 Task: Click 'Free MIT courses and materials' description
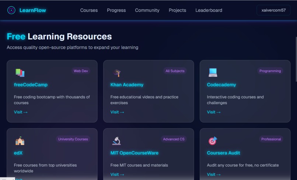(139, 165)
